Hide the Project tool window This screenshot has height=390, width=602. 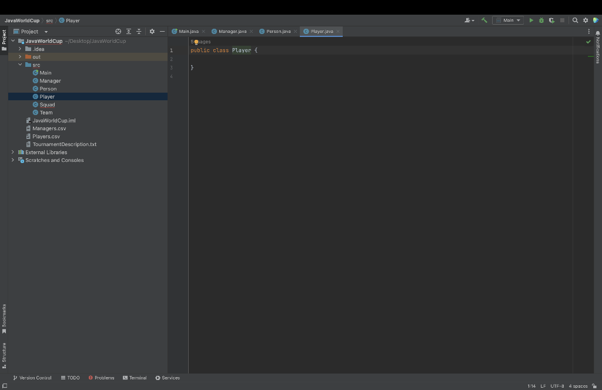(x=162, y=32)
